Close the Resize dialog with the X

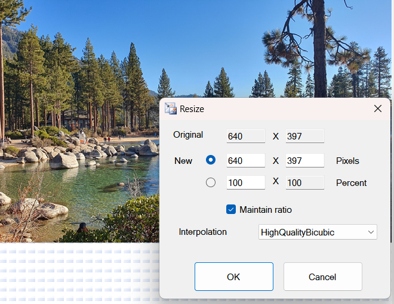click(378, 108)
